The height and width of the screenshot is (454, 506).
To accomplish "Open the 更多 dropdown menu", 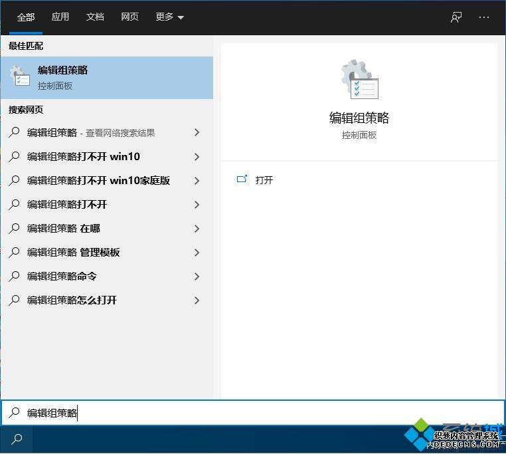I will [x=169, y=17].
